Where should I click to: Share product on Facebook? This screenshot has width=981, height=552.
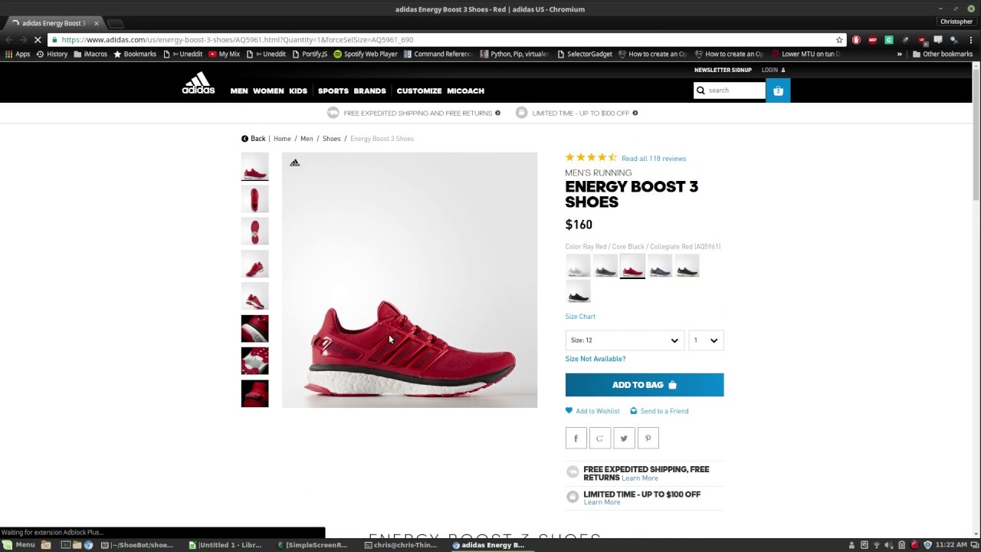(576, 439)
